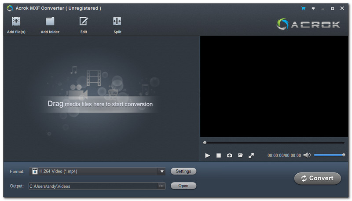Take a snapshot with the camera icon

click(229, 155)
